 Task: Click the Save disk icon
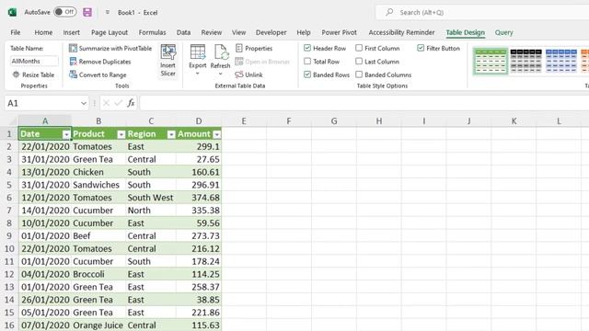(x=87, y=12)
